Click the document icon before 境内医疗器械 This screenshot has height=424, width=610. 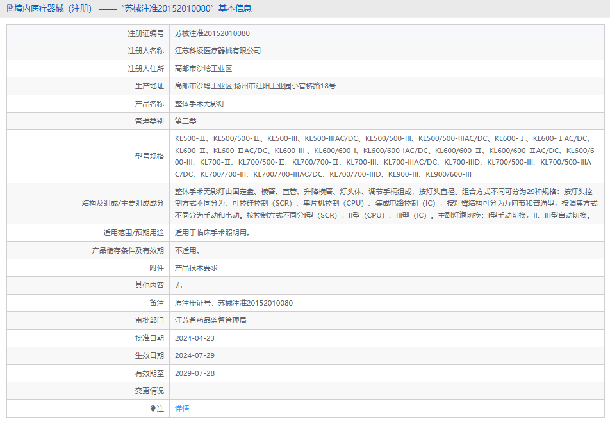point(10,9)
